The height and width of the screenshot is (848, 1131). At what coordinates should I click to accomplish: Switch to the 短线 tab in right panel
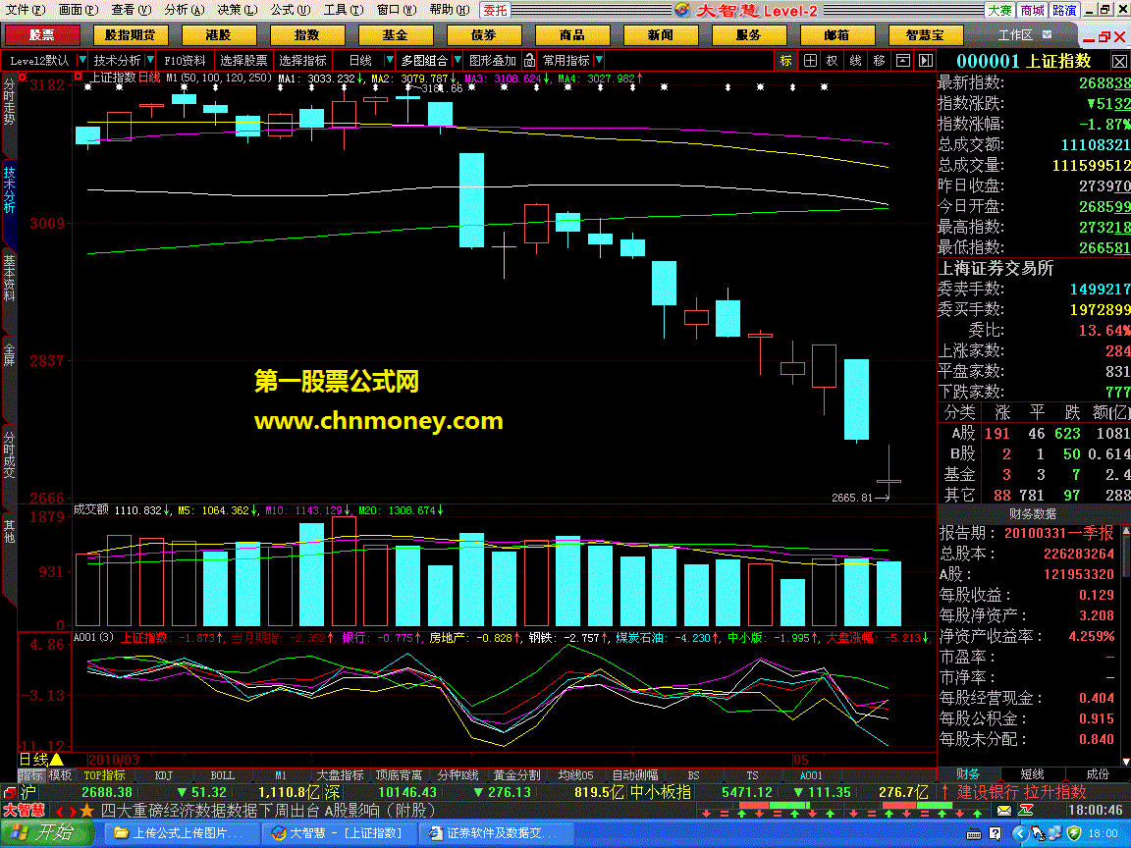(1033, 774)
